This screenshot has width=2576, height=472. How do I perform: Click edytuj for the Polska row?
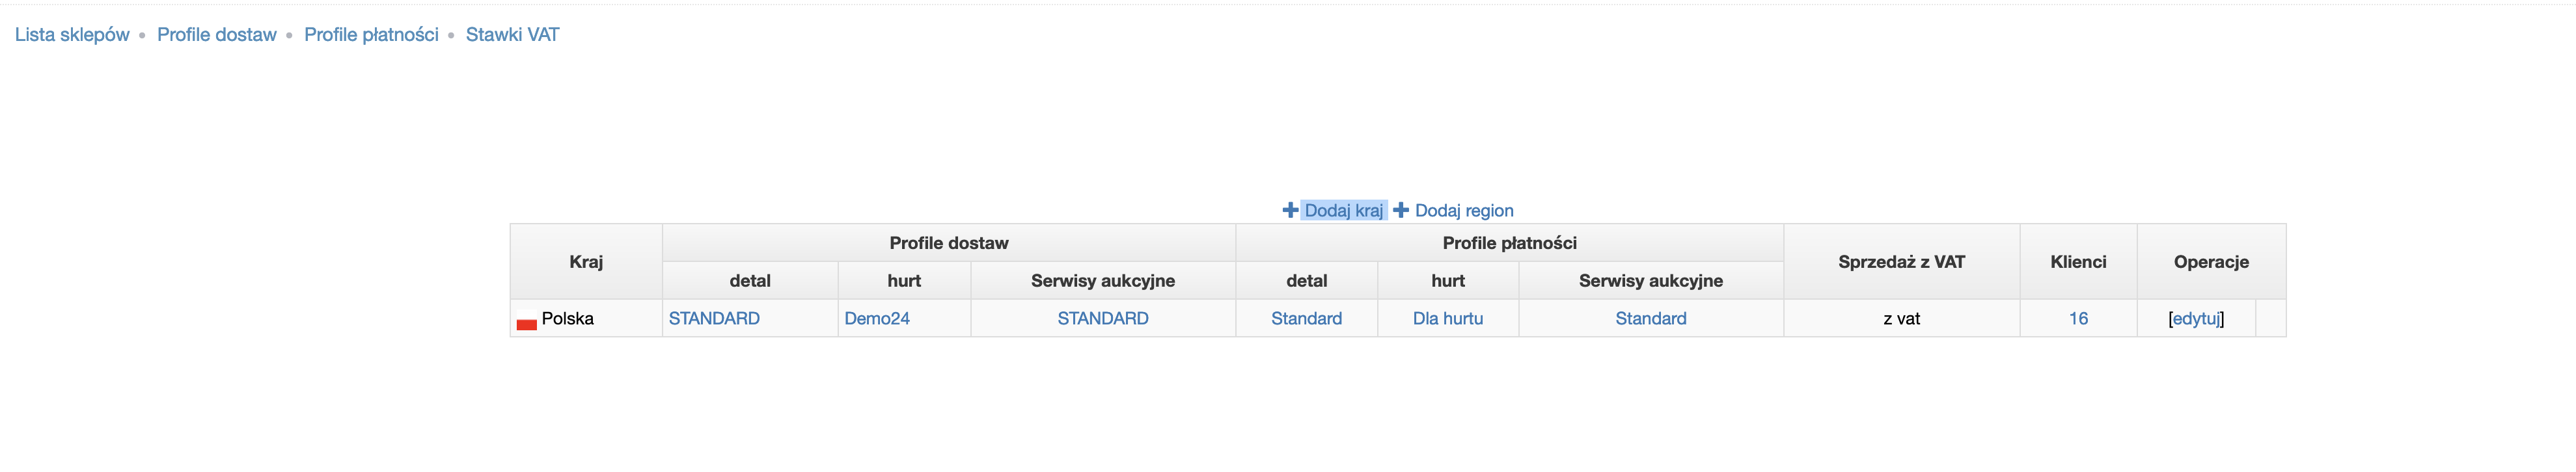coord(2195,319)
